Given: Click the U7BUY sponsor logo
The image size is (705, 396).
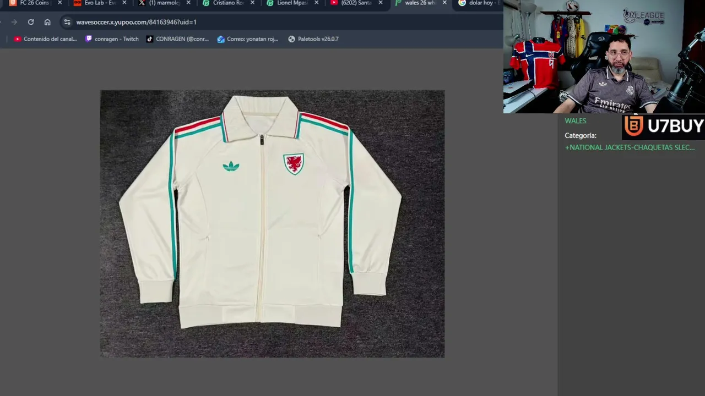Looking at the screenshot, I should click(664, 126).
